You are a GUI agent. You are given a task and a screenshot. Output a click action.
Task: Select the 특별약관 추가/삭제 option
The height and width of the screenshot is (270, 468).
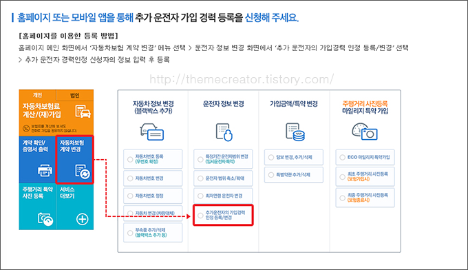[294, 175]
